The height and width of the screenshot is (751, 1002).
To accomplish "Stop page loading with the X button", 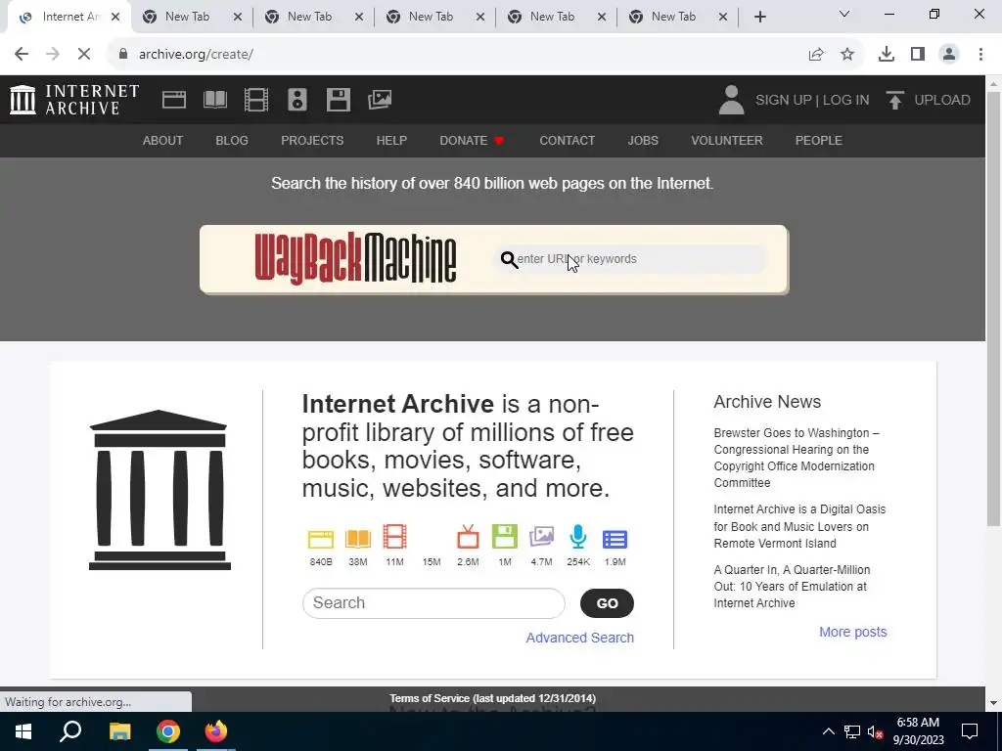I will (84, 55).
